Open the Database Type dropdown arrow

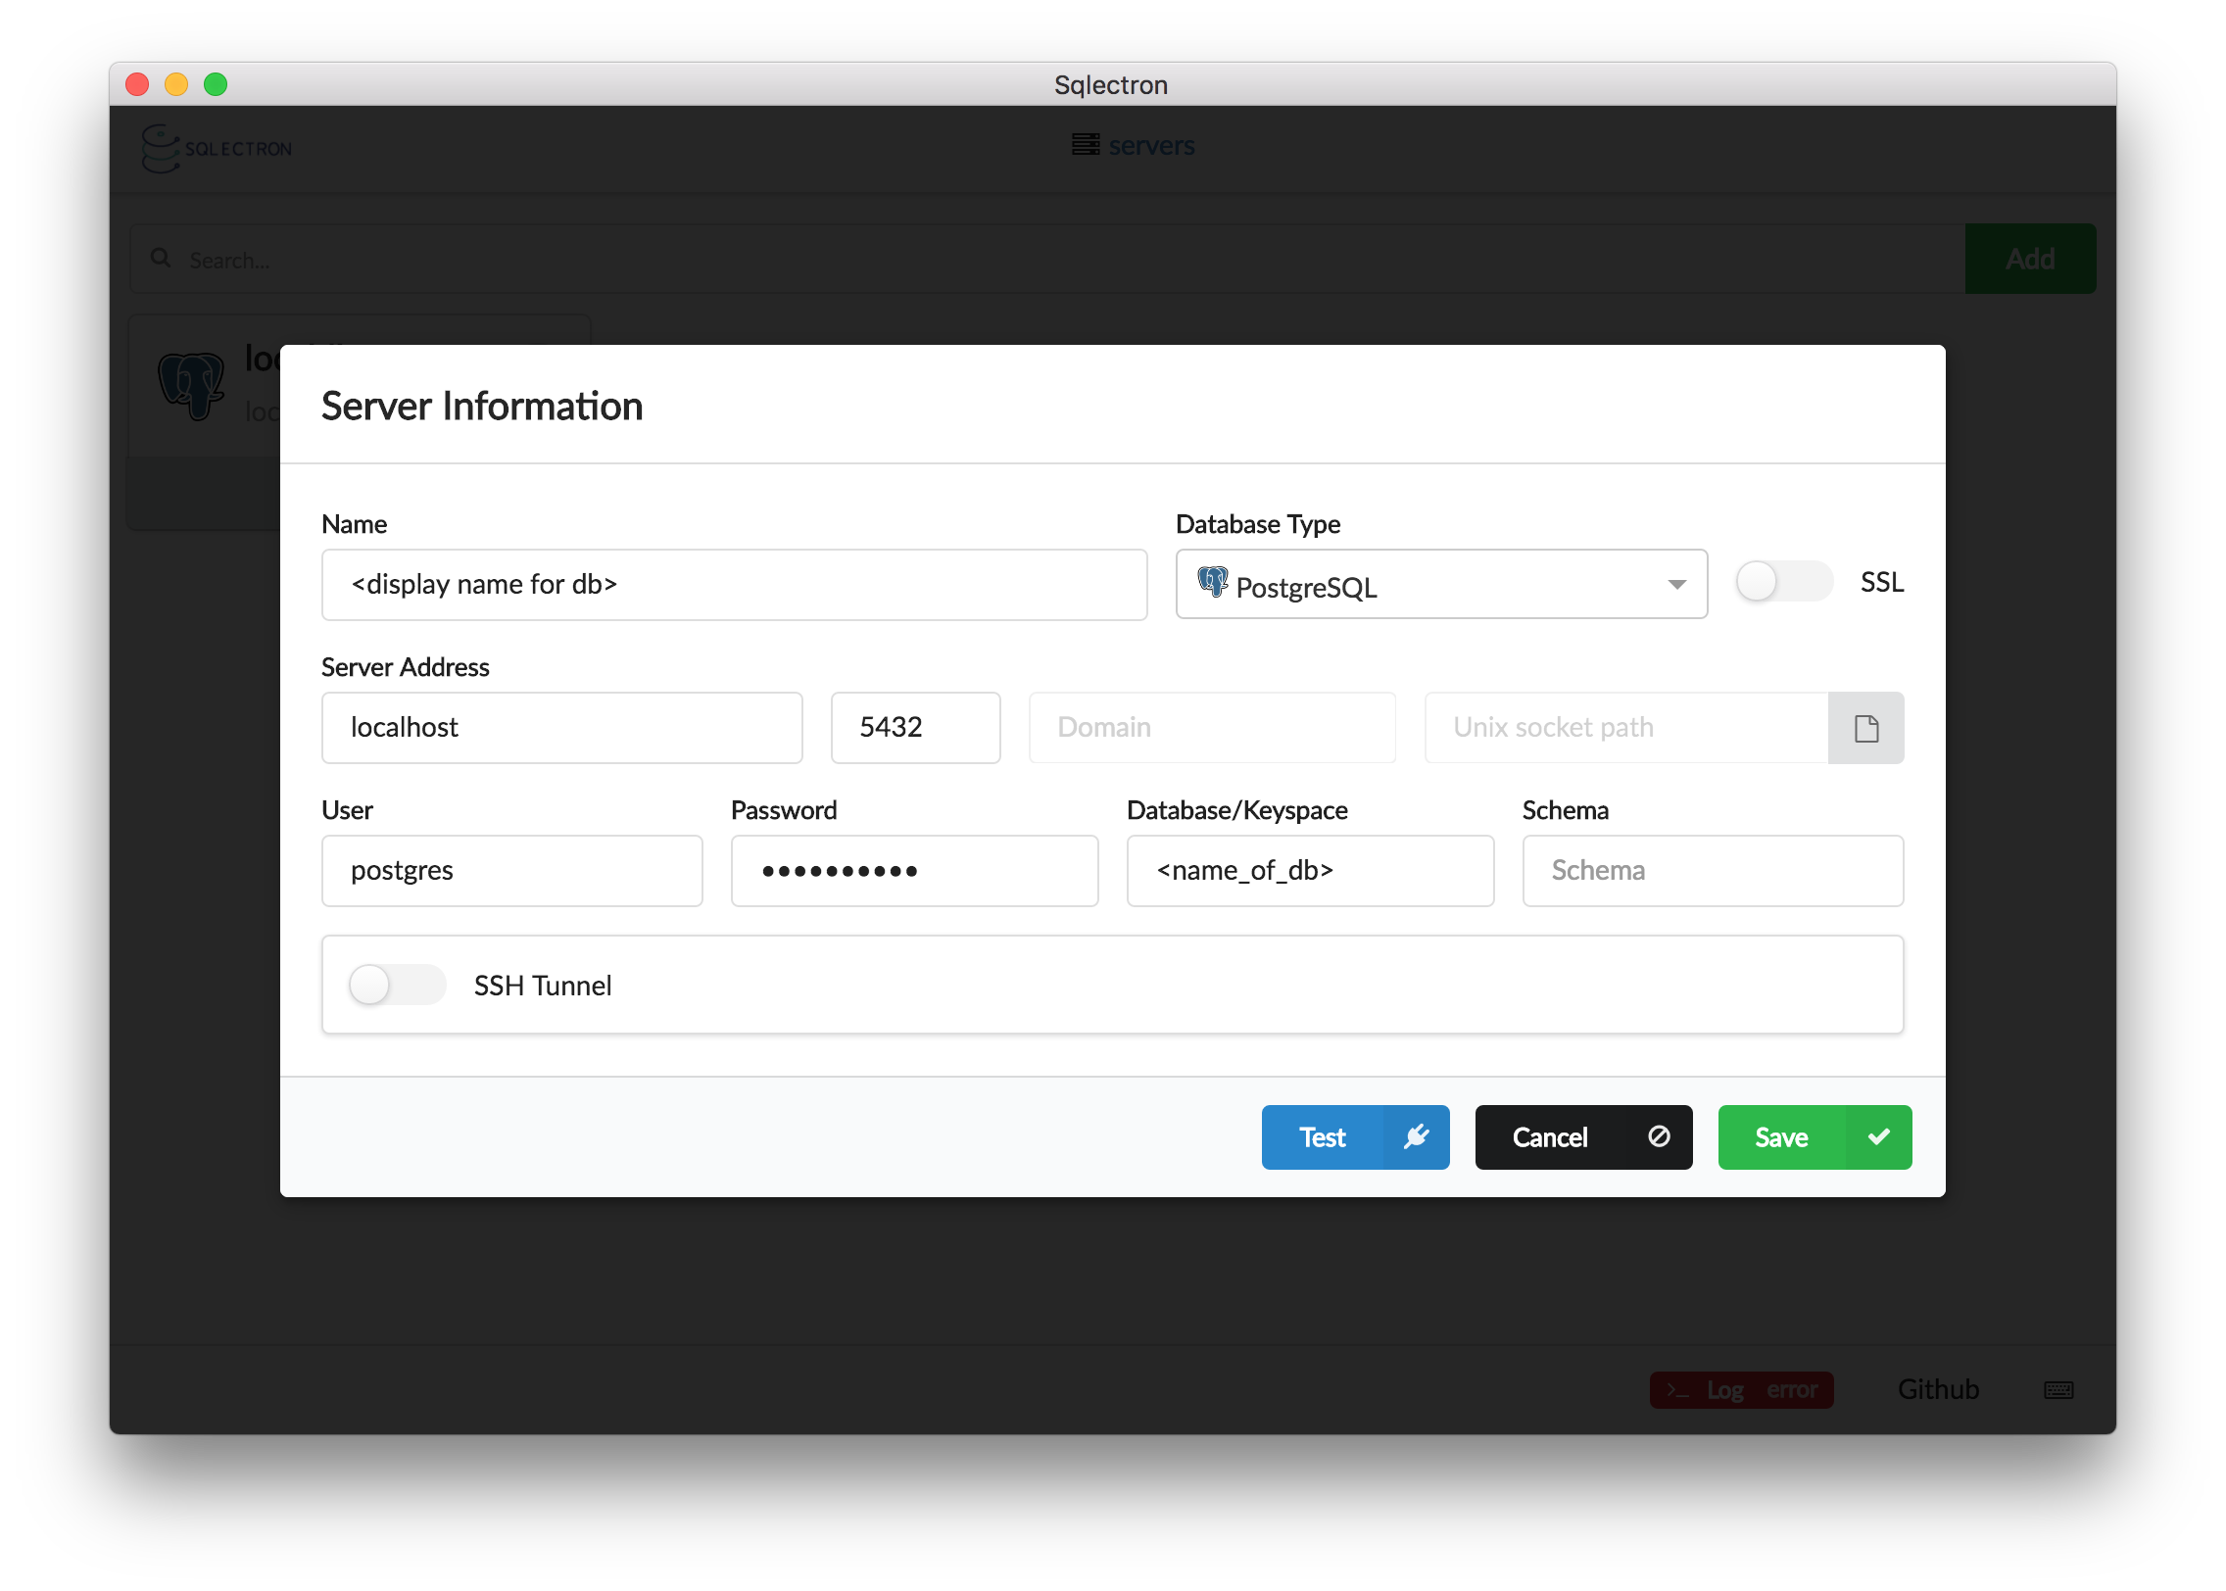click(1677, 585)
